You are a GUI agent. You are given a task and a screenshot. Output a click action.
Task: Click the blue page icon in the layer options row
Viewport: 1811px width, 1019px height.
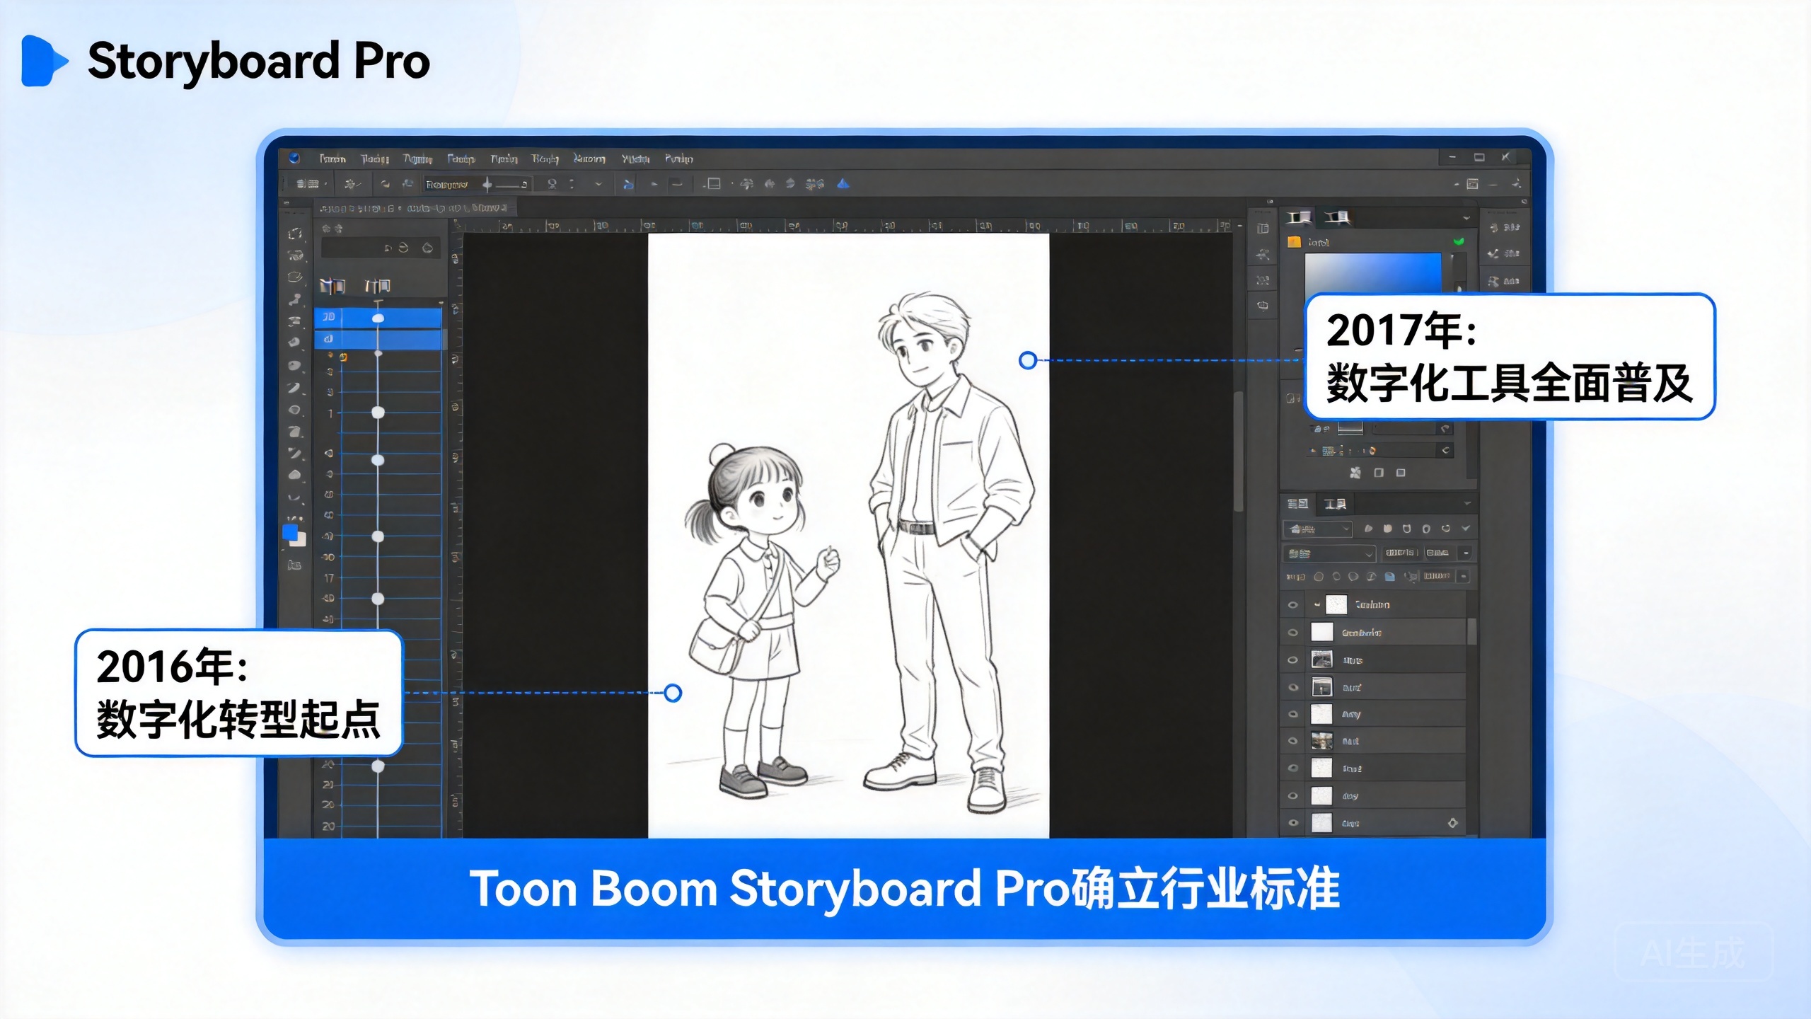pyautogui.click(x=1389, y=576)
